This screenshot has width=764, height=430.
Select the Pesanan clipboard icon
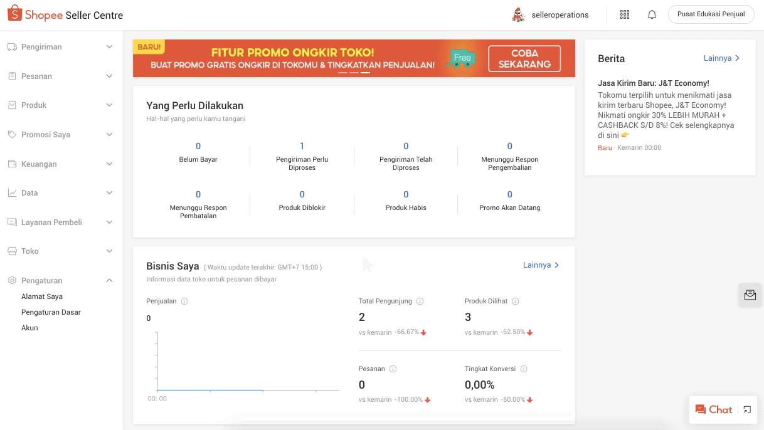pyautogui.click(x=14, y=76)
